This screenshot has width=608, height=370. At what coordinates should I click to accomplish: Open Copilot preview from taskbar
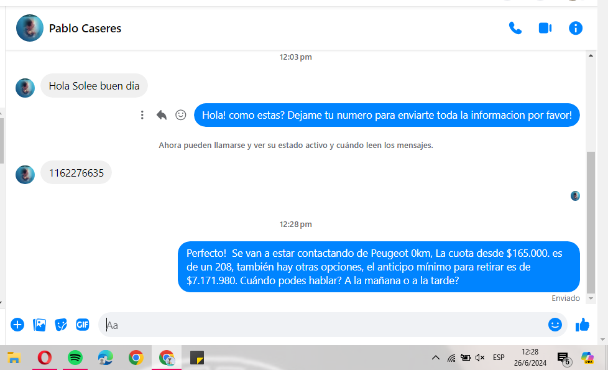(587, 358)
